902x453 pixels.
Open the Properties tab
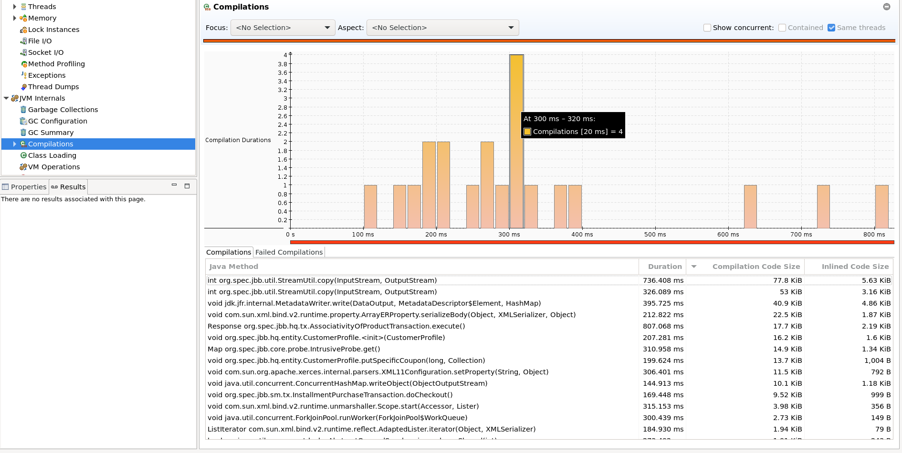[x=24, y=187]
